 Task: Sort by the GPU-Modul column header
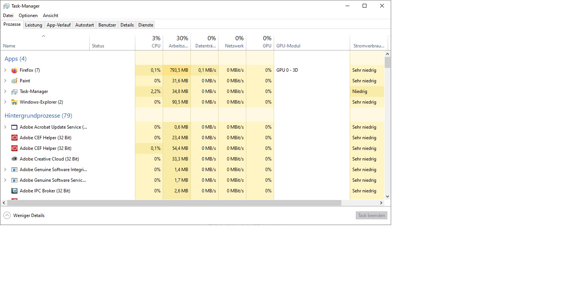312,42
